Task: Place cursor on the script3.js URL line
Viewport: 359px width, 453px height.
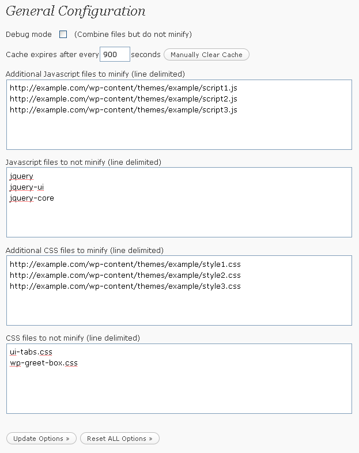Action: pyautogui.click(x=123, y=110)
